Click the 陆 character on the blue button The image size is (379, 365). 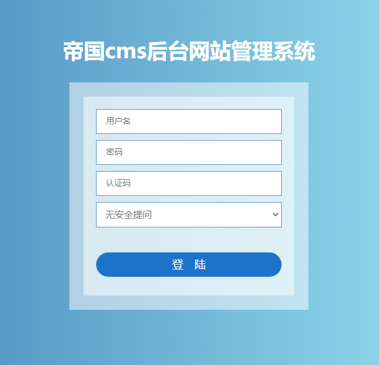click(200, 265)
